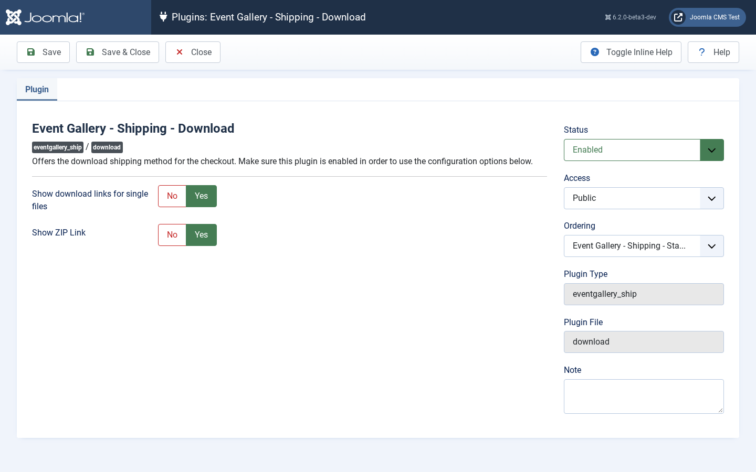
Task: Click the Plugin File field
Action: [x=644, y=342]
